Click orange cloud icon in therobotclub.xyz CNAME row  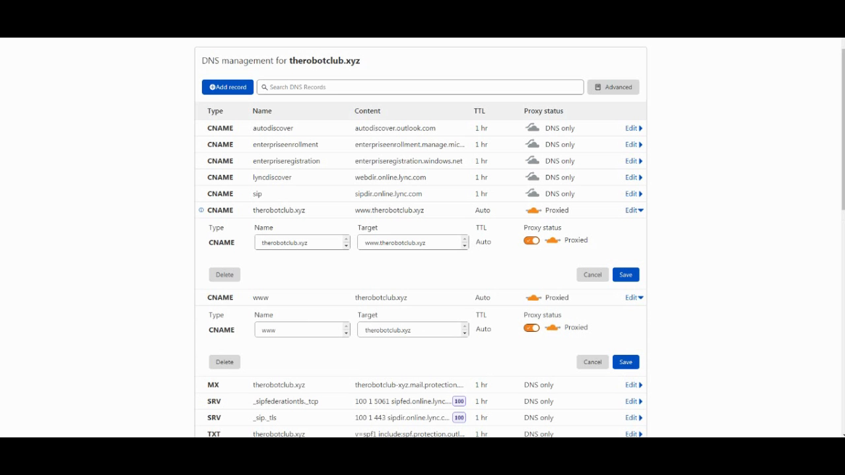point(533,210)
